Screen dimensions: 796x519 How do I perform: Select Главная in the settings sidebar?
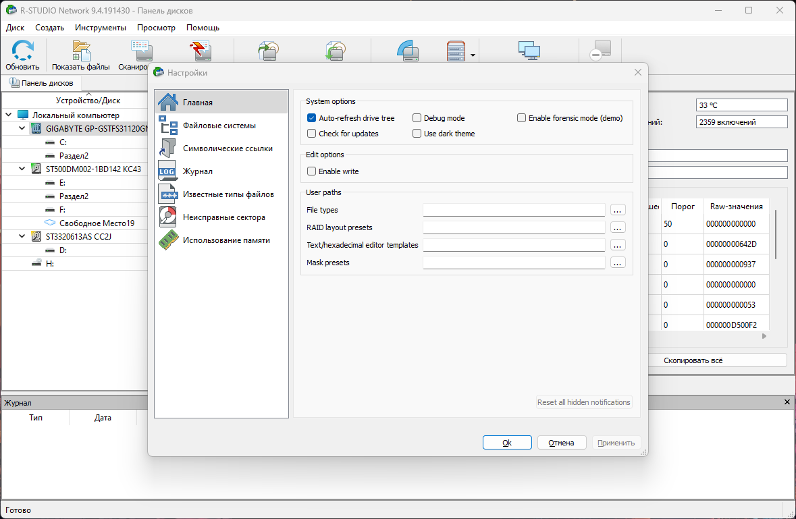(x=221, y=102)
